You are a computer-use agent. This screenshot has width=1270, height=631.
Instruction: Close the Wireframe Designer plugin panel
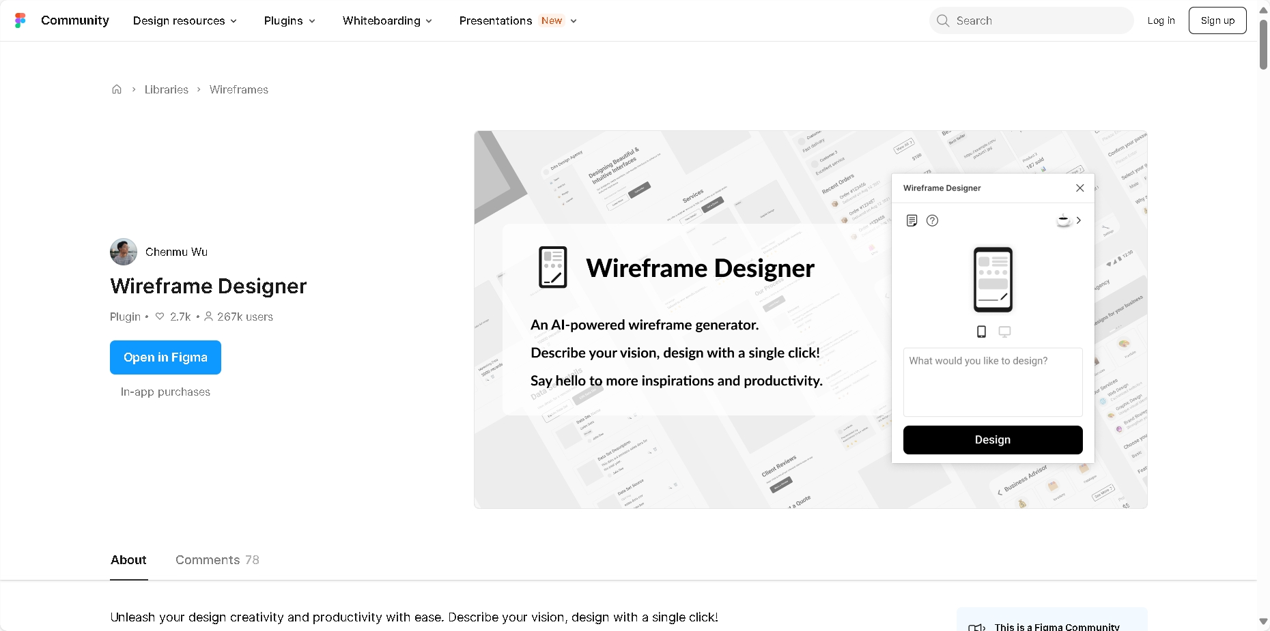tap(1079, 188)
